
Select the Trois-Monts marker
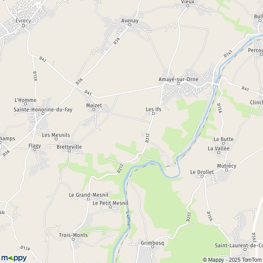tap(73, 239)
